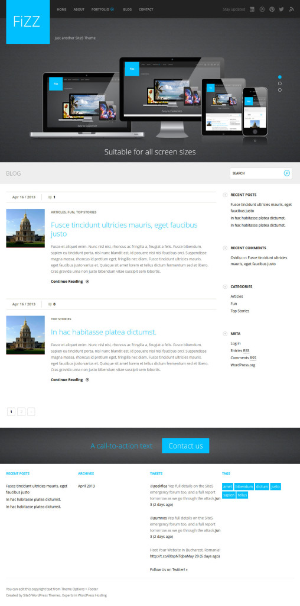This screenshot has height=606, width=300.
Task: Open the LinkedIn icon in header
Action: (x=252, y=9)
